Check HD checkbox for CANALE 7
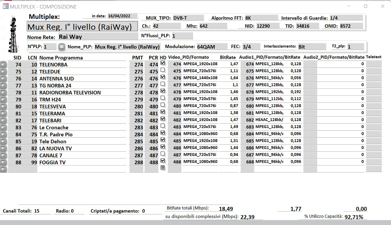Viewport: 391px width, 225px height. (163, 154)
